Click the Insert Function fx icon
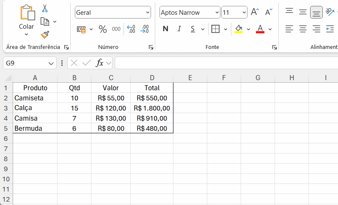This screenshot has width=338, height=205. 100,63
